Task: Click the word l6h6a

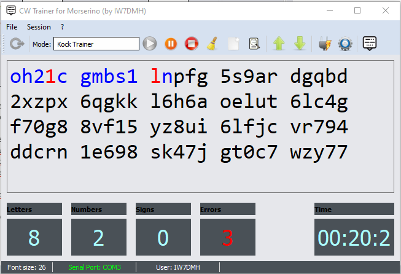Action: point(179,101)
